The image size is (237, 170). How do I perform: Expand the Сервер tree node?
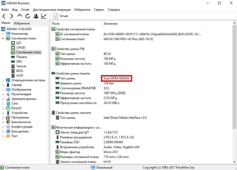click(x=3, y=85)
